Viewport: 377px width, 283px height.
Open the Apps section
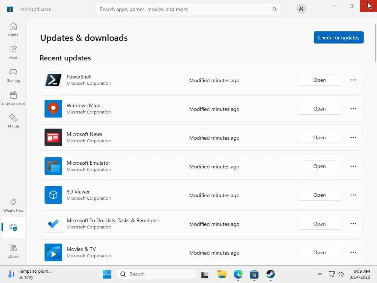tap(13, 52)
